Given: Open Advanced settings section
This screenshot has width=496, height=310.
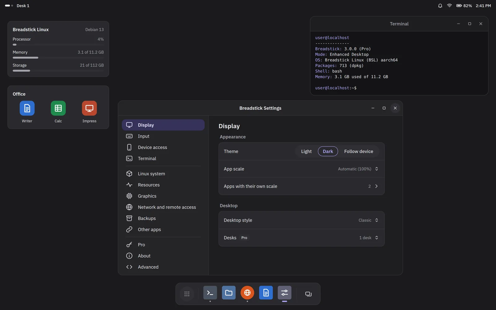Looking at the screenshot, I should tap(163, 267).
